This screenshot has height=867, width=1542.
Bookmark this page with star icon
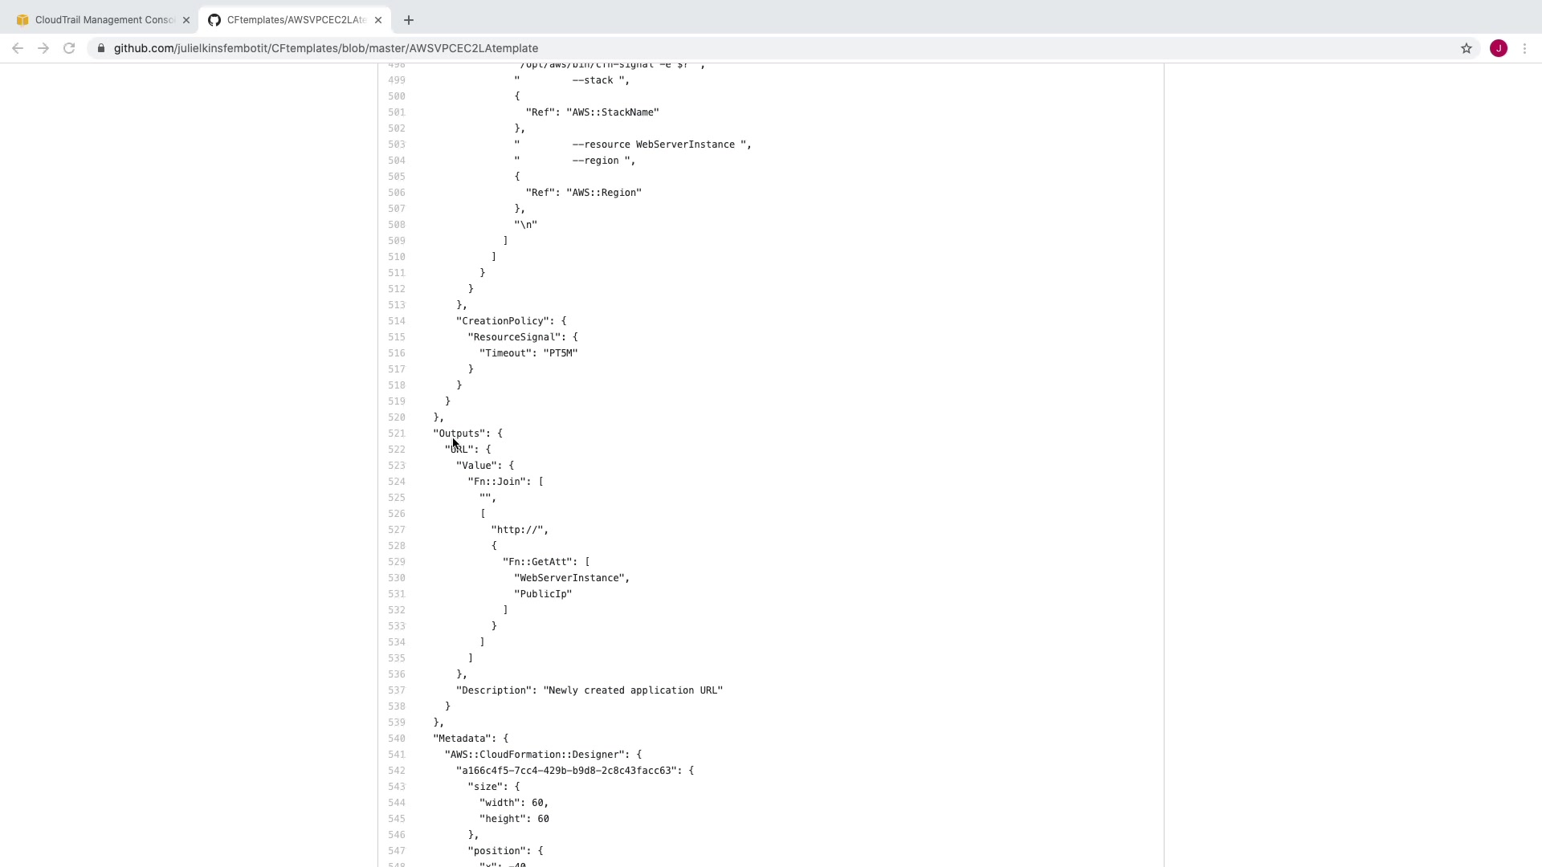point(1466,48)
